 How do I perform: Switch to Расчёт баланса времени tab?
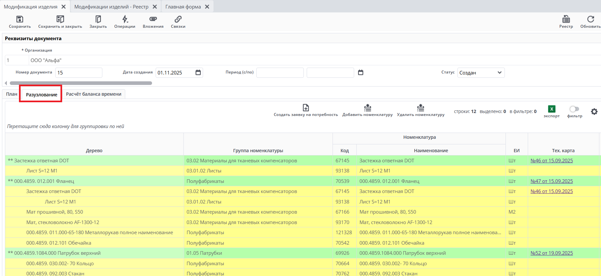tap(94, 94)
